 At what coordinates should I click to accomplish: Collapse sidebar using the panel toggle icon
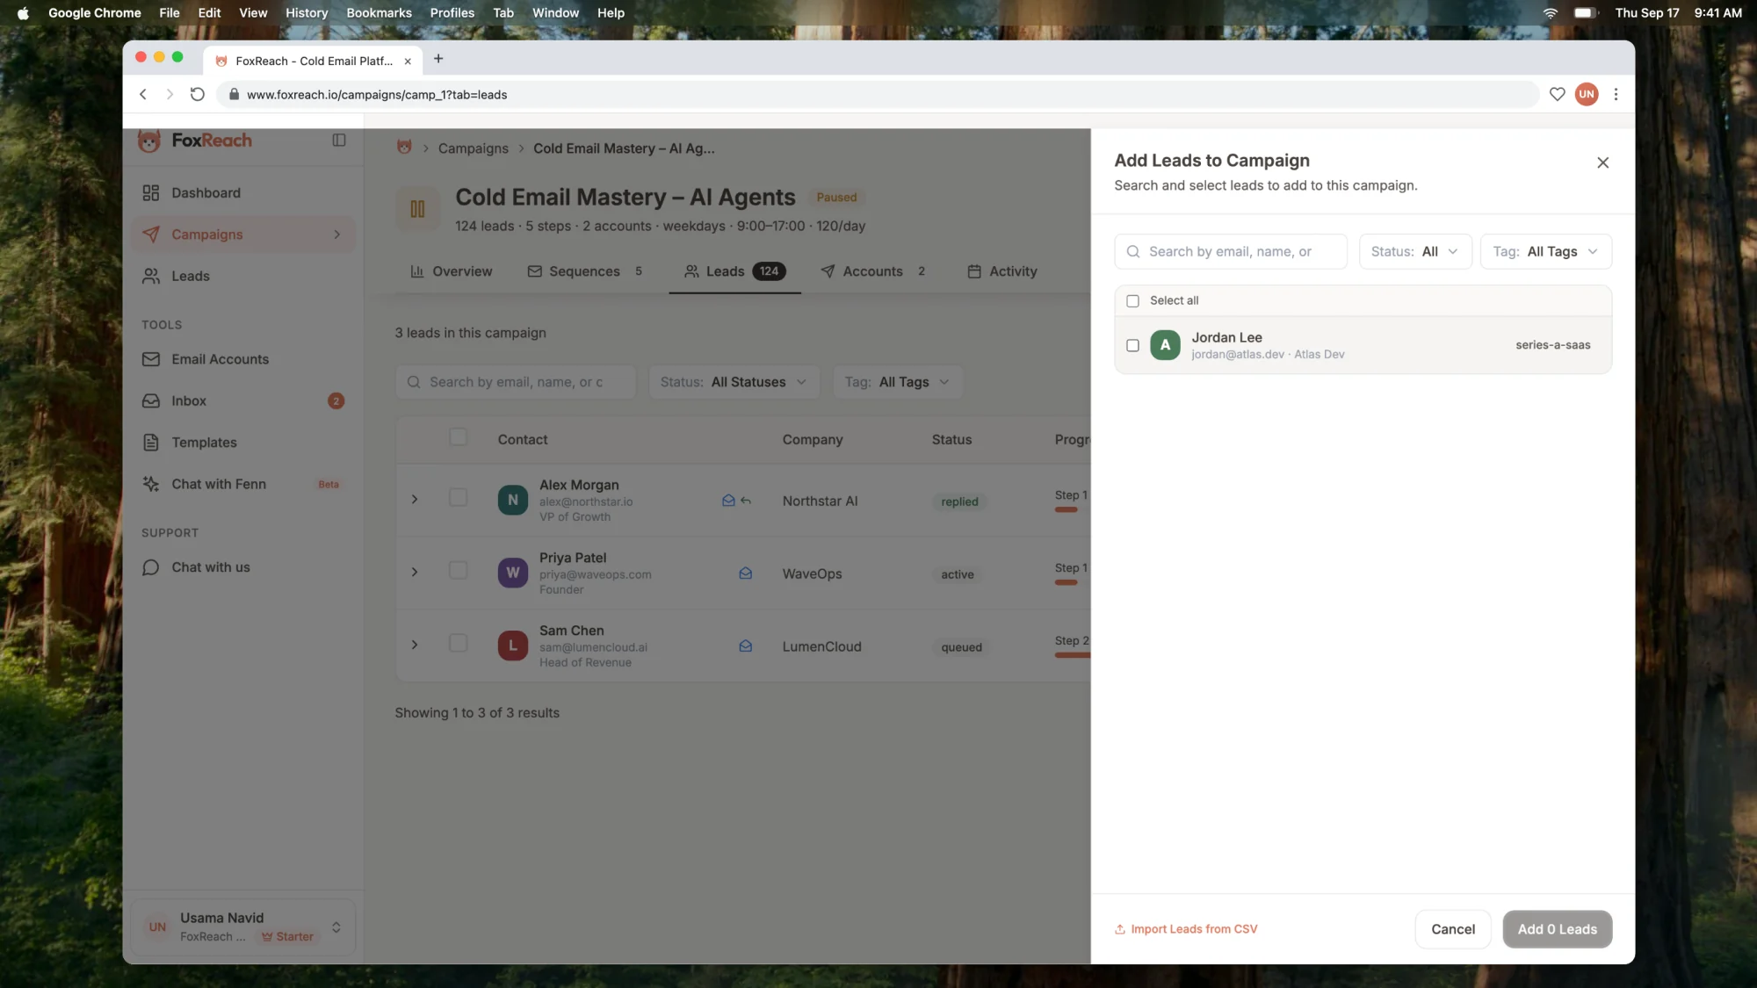[339, 141]
